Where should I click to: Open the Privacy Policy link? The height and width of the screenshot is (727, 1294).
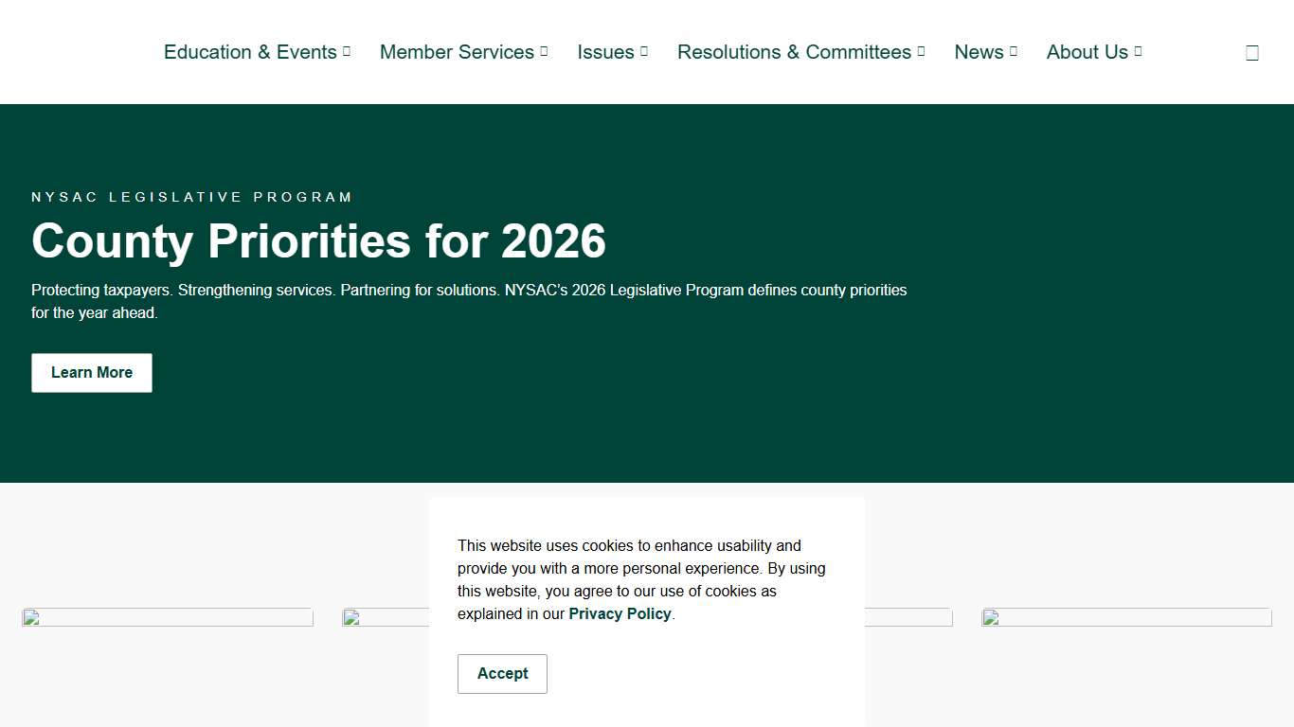[620, 613]
